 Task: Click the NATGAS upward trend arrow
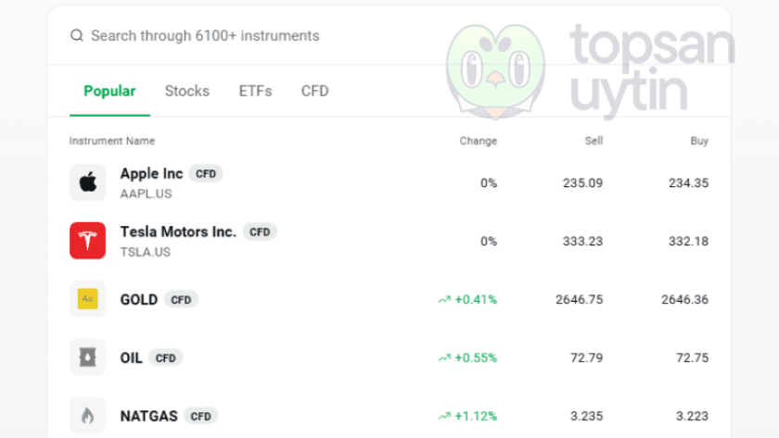tap(444, 417)
